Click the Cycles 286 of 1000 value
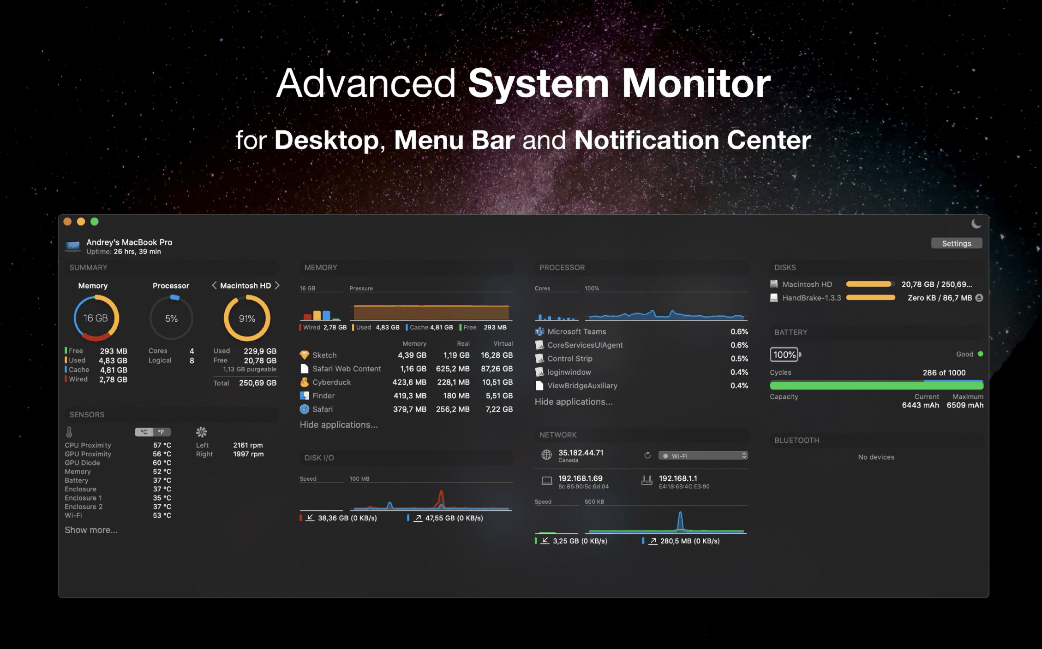Image resolution: width=1042 pixels, height=649 pixels. point(944,372)
